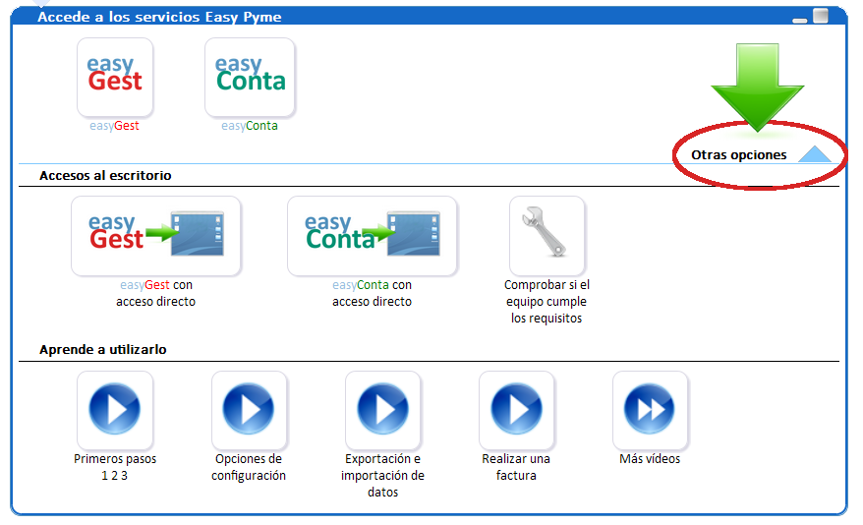This screenshot has width=863, height=525.
Task: Play the Realizar una factura video
Action: coord(516,409)
